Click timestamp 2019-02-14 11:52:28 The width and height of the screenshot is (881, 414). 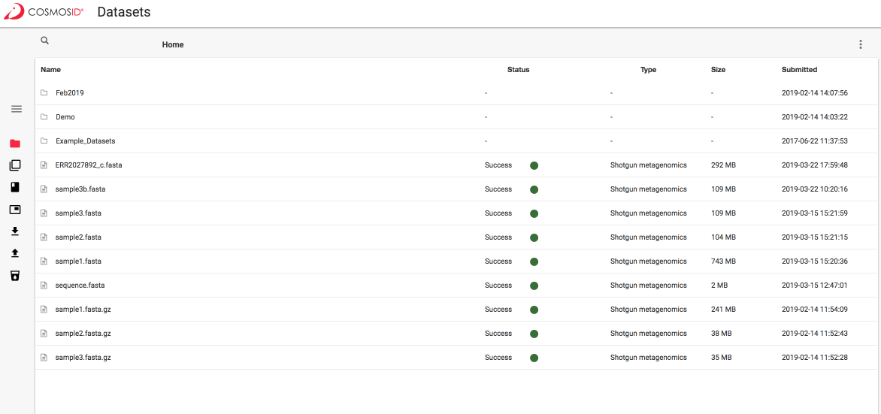(x=815, y=357)
